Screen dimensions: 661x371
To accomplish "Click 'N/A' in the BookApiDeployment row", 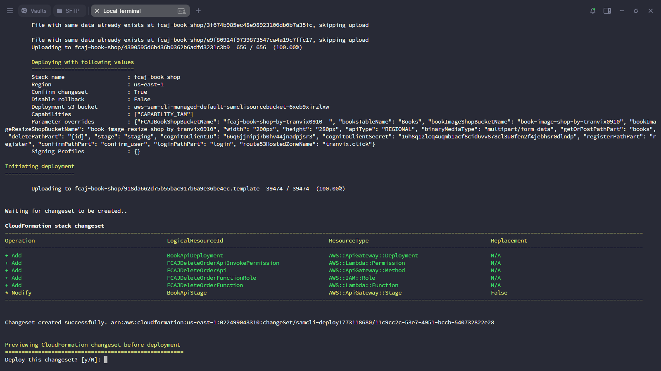I will [496, 255].
